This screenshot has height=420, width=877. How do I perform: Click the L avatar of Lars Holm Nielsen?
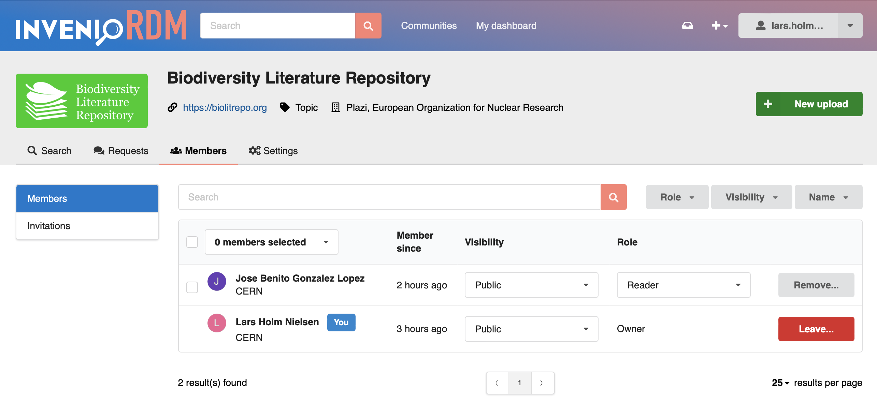(217, 323)
